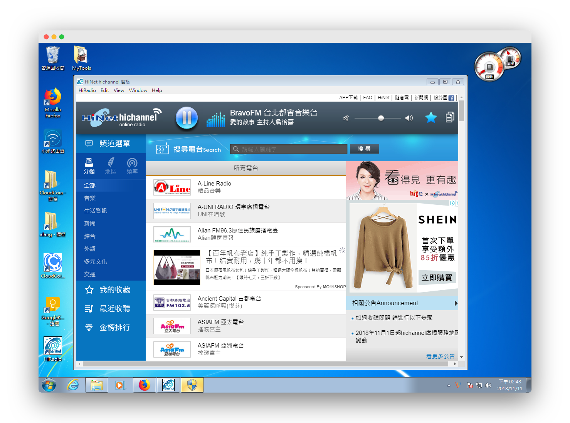570x423 pixels.
Task: Mute using the speaker icon beside volume slider
Action: tap(409, 118)
